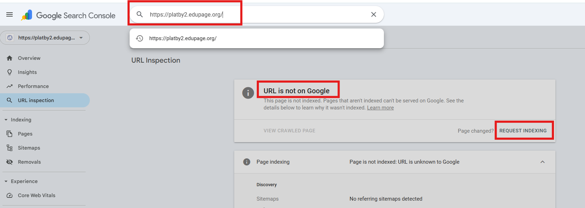The height and width of the screenshot is (208, 585).
Task: Open the Performance report
Action: [x=33, y=86]
